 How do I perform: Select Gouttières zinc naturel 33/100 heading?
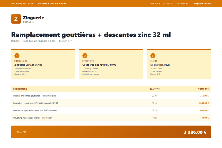coord(99,65)
